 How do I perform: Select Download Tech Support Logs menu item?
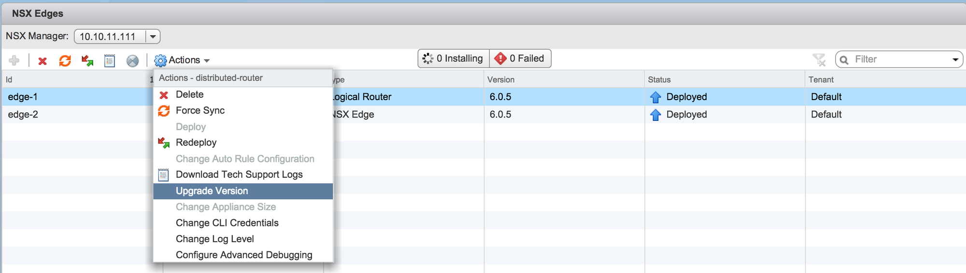click(243, 175)
